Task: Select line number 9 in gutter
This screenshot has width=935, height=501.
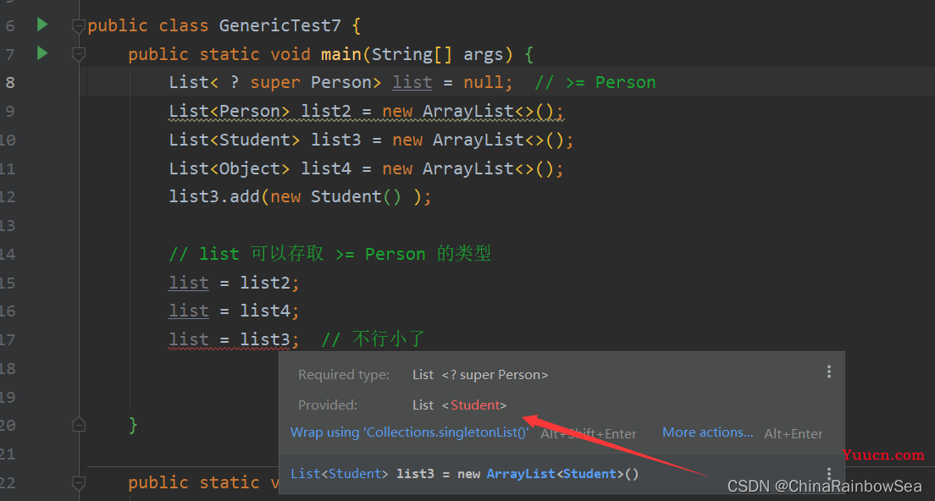Action: (10, 111)
